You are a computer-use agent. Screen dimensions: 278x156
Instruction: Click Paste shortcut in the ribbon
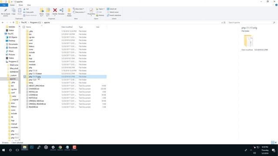30,15
